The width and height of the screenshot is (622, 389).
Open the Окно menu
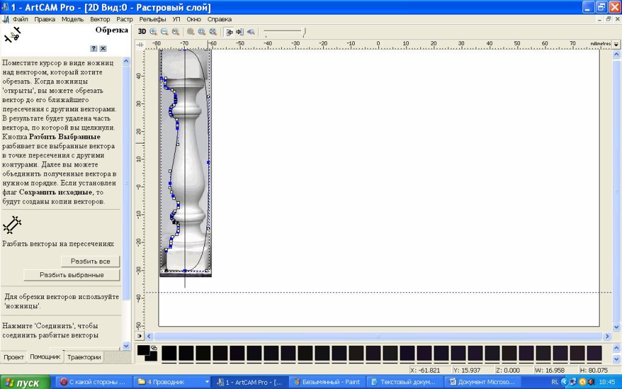[x=194, y=19]
